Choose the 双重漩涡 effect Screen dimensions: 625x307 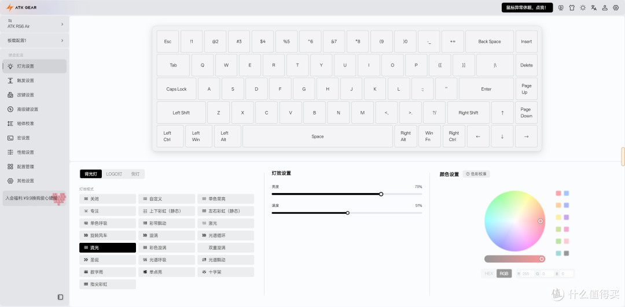coord(226,247)
